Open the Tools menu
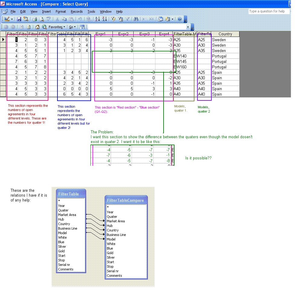This screenshot has width=303, height=291. pos(91,11)
